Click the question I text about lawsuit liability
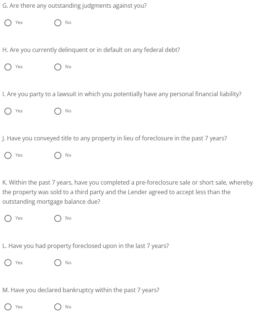 [122, 94]
